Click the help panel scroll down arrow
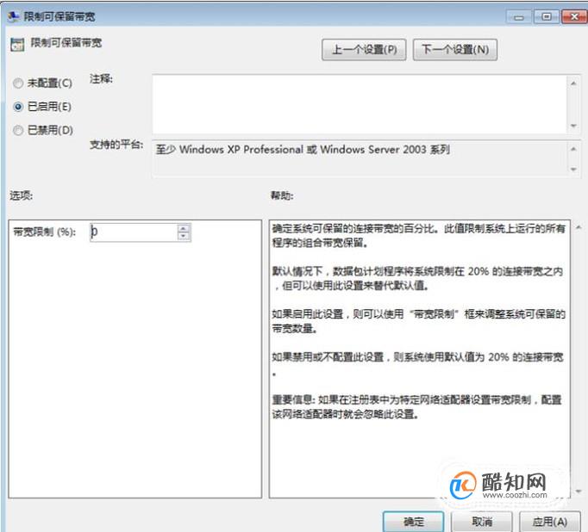 [x=579, y=492]
